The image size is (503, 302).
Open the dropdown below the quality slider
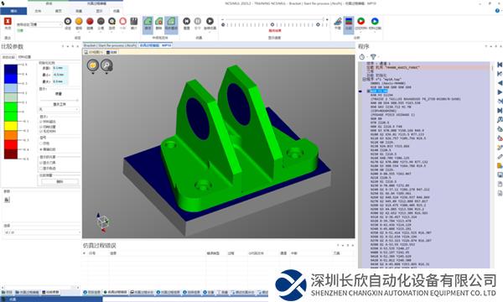[59, 109]
